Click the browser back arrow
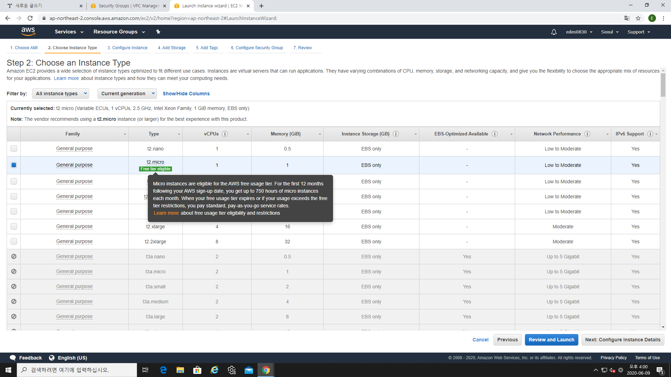Viewport: 671px width, 377px height. pos(8,18)
